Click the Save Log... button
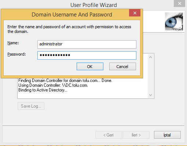Screen dimensions: 187x146 (x=31, y=106)
